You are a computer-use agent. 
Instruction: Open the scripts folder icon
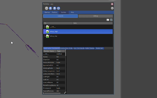108,20
